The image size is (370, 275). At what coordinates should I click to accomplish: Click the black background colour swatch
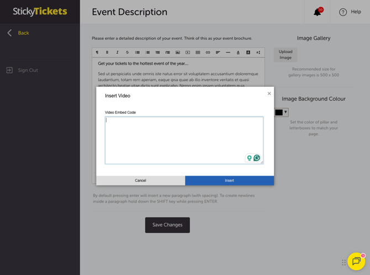[x=279, y=112]
